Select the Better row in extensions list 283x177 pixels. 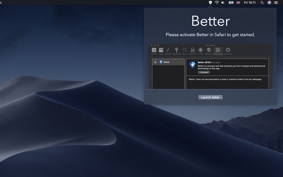point(168,62)
